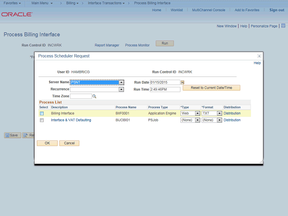Open Distribution link for Billing Interface
The width and height of the screenshot is (288, 216).
[x=232, y=113]
